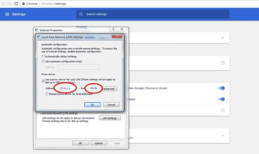This screenshot has height=154, width=259.
Task: Close the Internet Properties window
Action: (122, 29)
